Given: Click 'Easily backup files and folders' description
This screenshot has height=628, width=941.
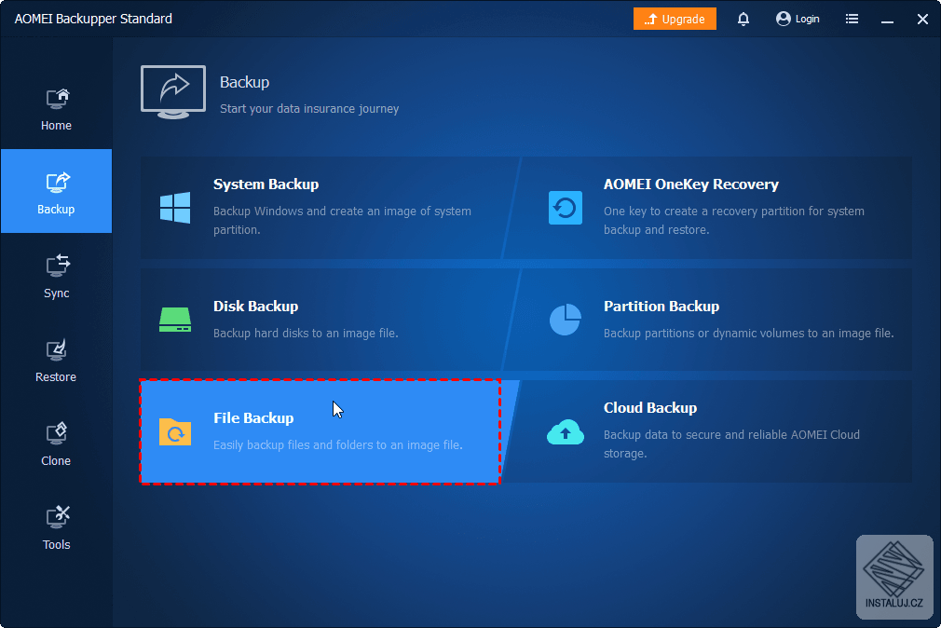Looking at the screenshot, I should tap(338, 444).
